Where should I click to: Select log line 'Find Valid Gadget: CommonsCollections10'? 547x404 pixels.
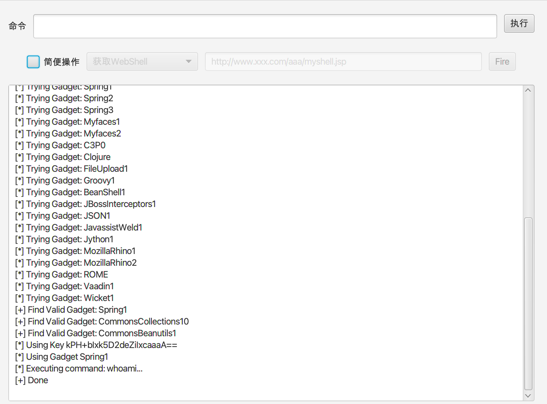pyautogui.click(x=102, y=321)
